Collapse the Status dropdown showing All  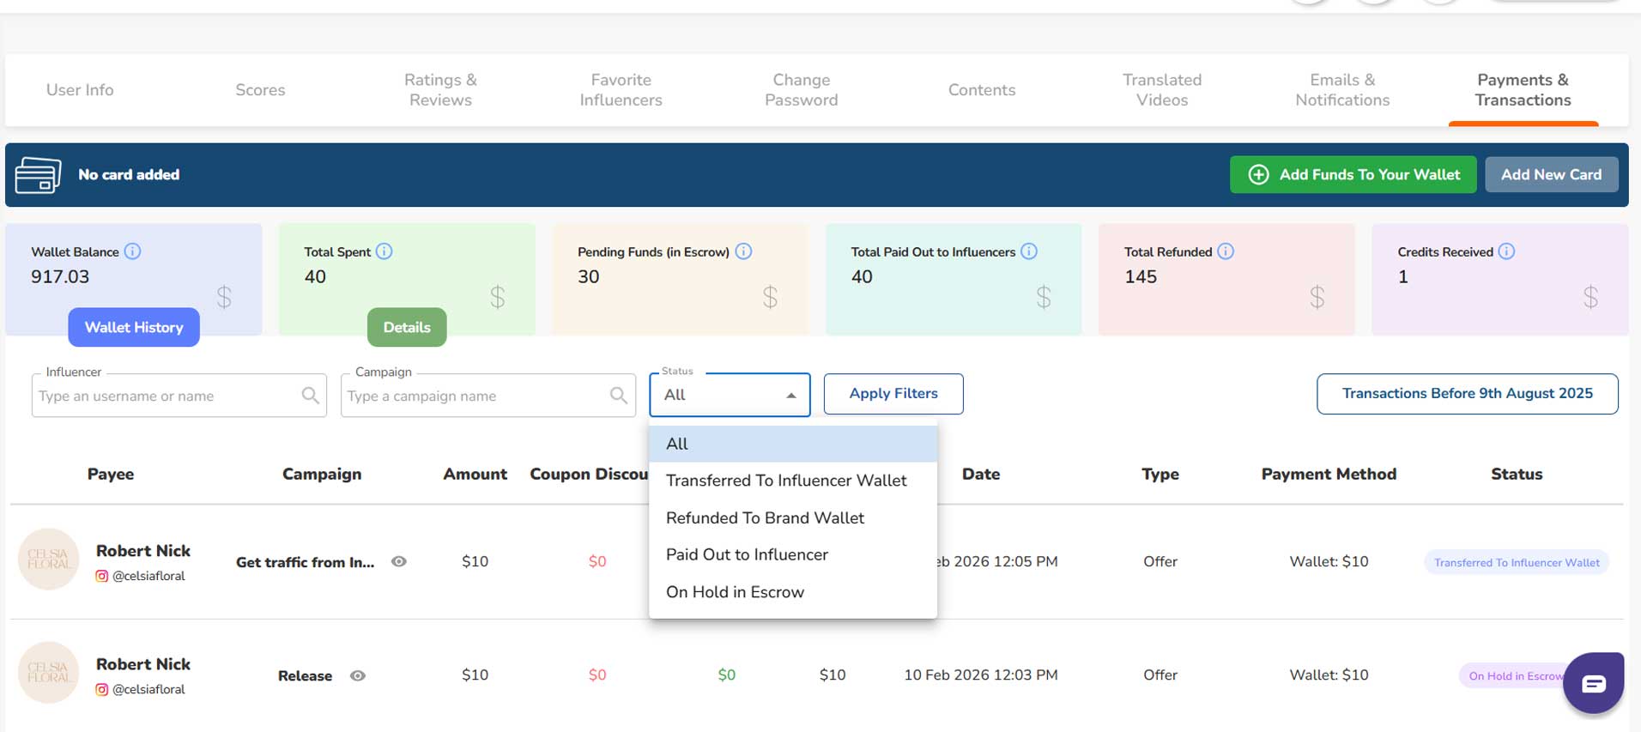click(730, 395)
